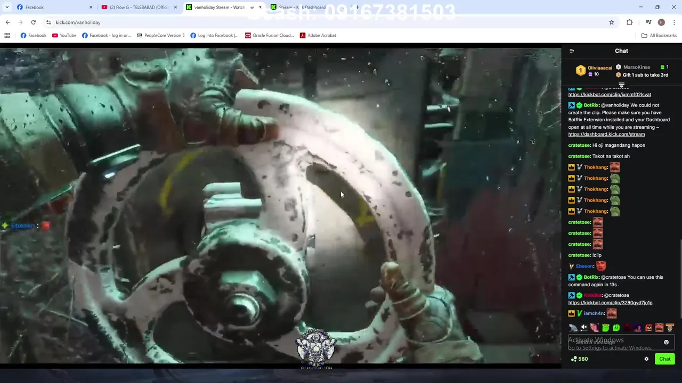Open the Adobe Acrobat bookmark
Image resolution: width=682 pixels, height=383 pixels.
point(318,36)
